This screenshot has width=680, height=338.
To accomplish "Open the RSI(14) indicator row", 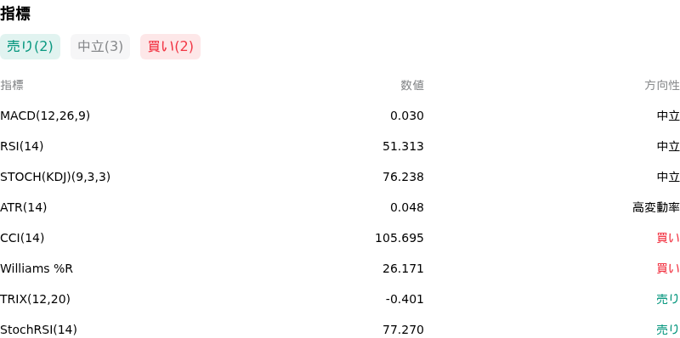I will 340,146.
